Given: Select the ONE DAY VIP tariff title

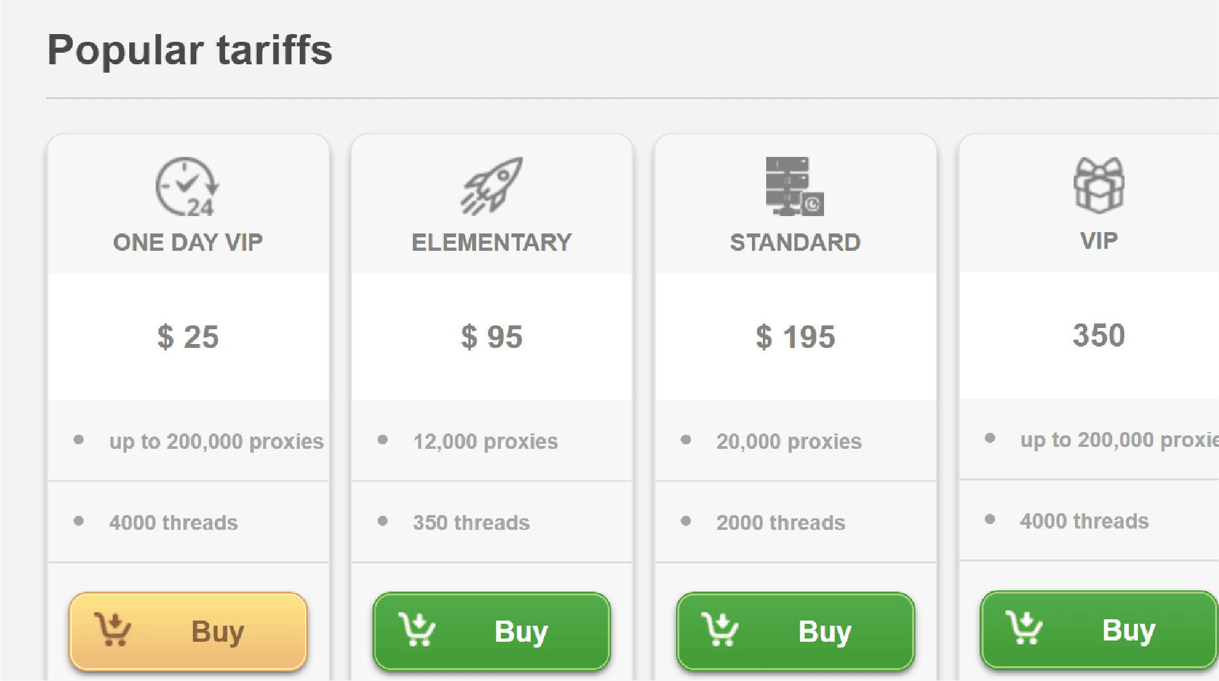Looking at the screenshot, I should point(188,242).
